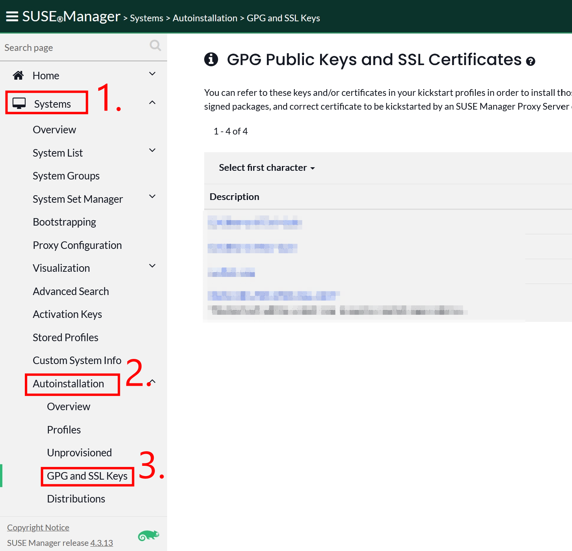Open the help question mark icon
572x551 pixels.
[531, 61]
